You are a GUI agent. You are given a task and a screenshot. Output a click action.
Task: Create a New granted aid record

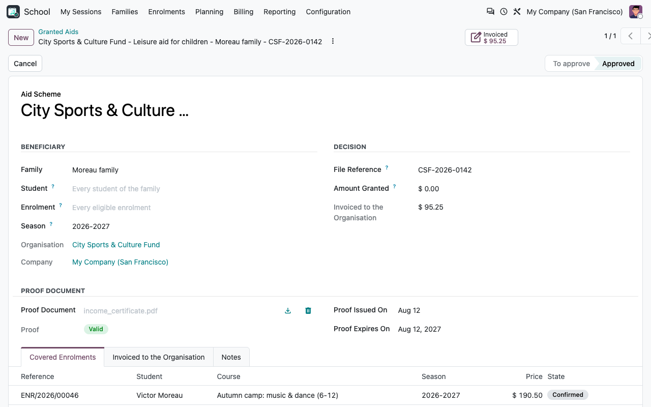(x=21, y=38)
